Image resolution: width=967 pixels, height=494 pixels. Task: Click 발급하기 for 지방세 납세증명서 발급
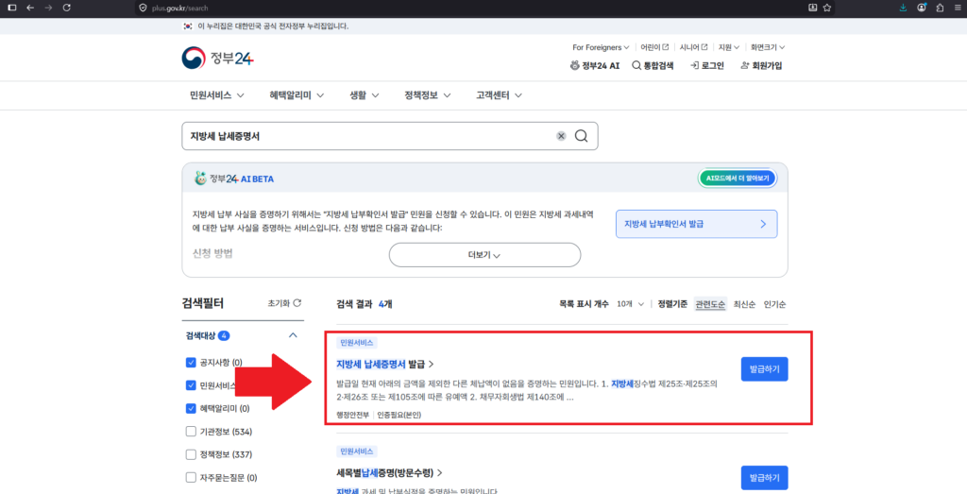pos(764,369)
